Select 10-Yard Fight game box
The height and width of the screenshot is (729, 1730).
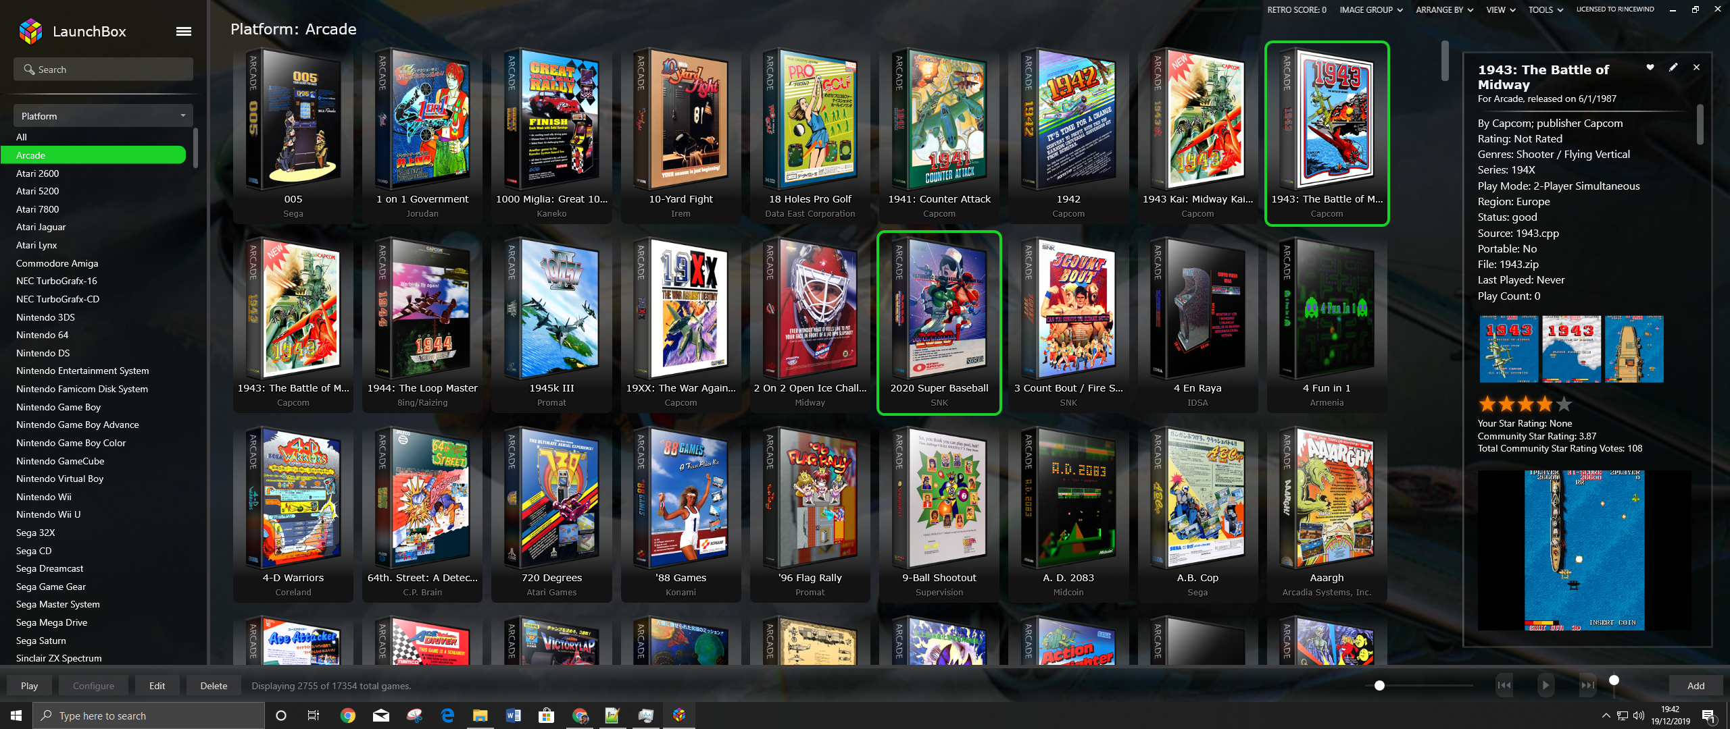point(681,134)
